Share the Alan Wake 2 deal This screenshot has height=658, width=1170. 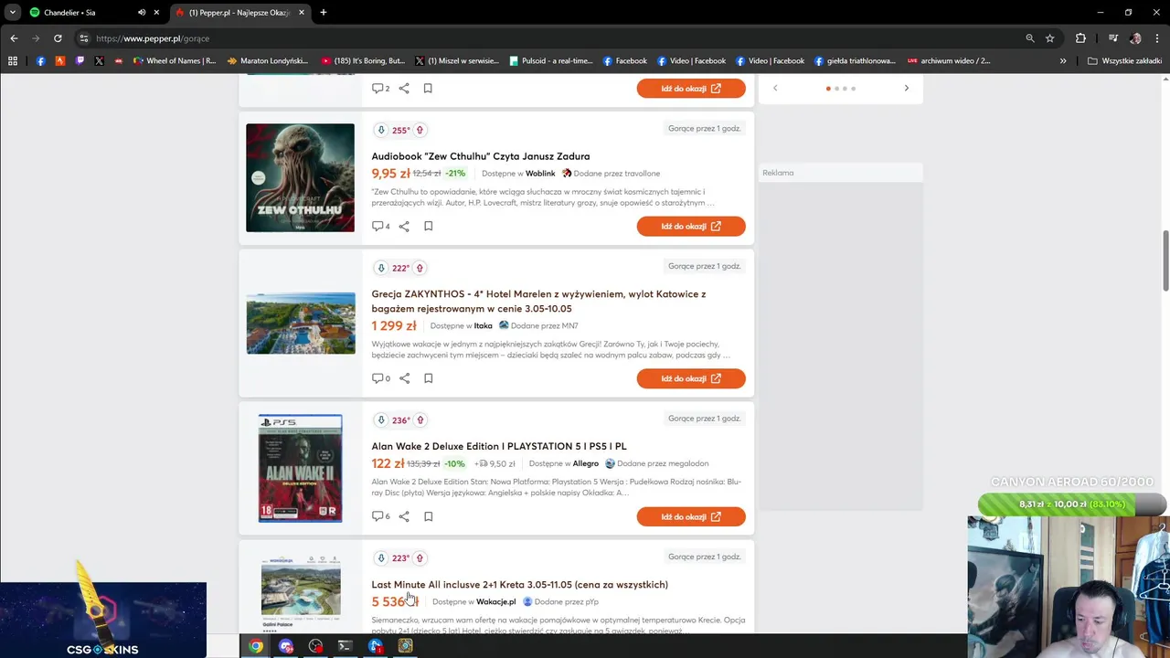pyautogui.click(x=404, y=516)
